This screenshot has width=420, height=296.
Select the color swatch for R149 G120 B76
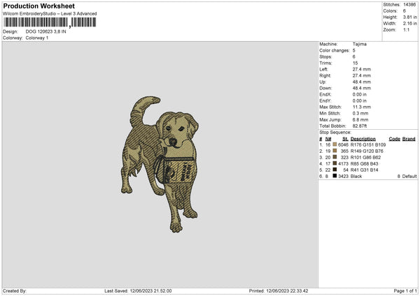336,151
